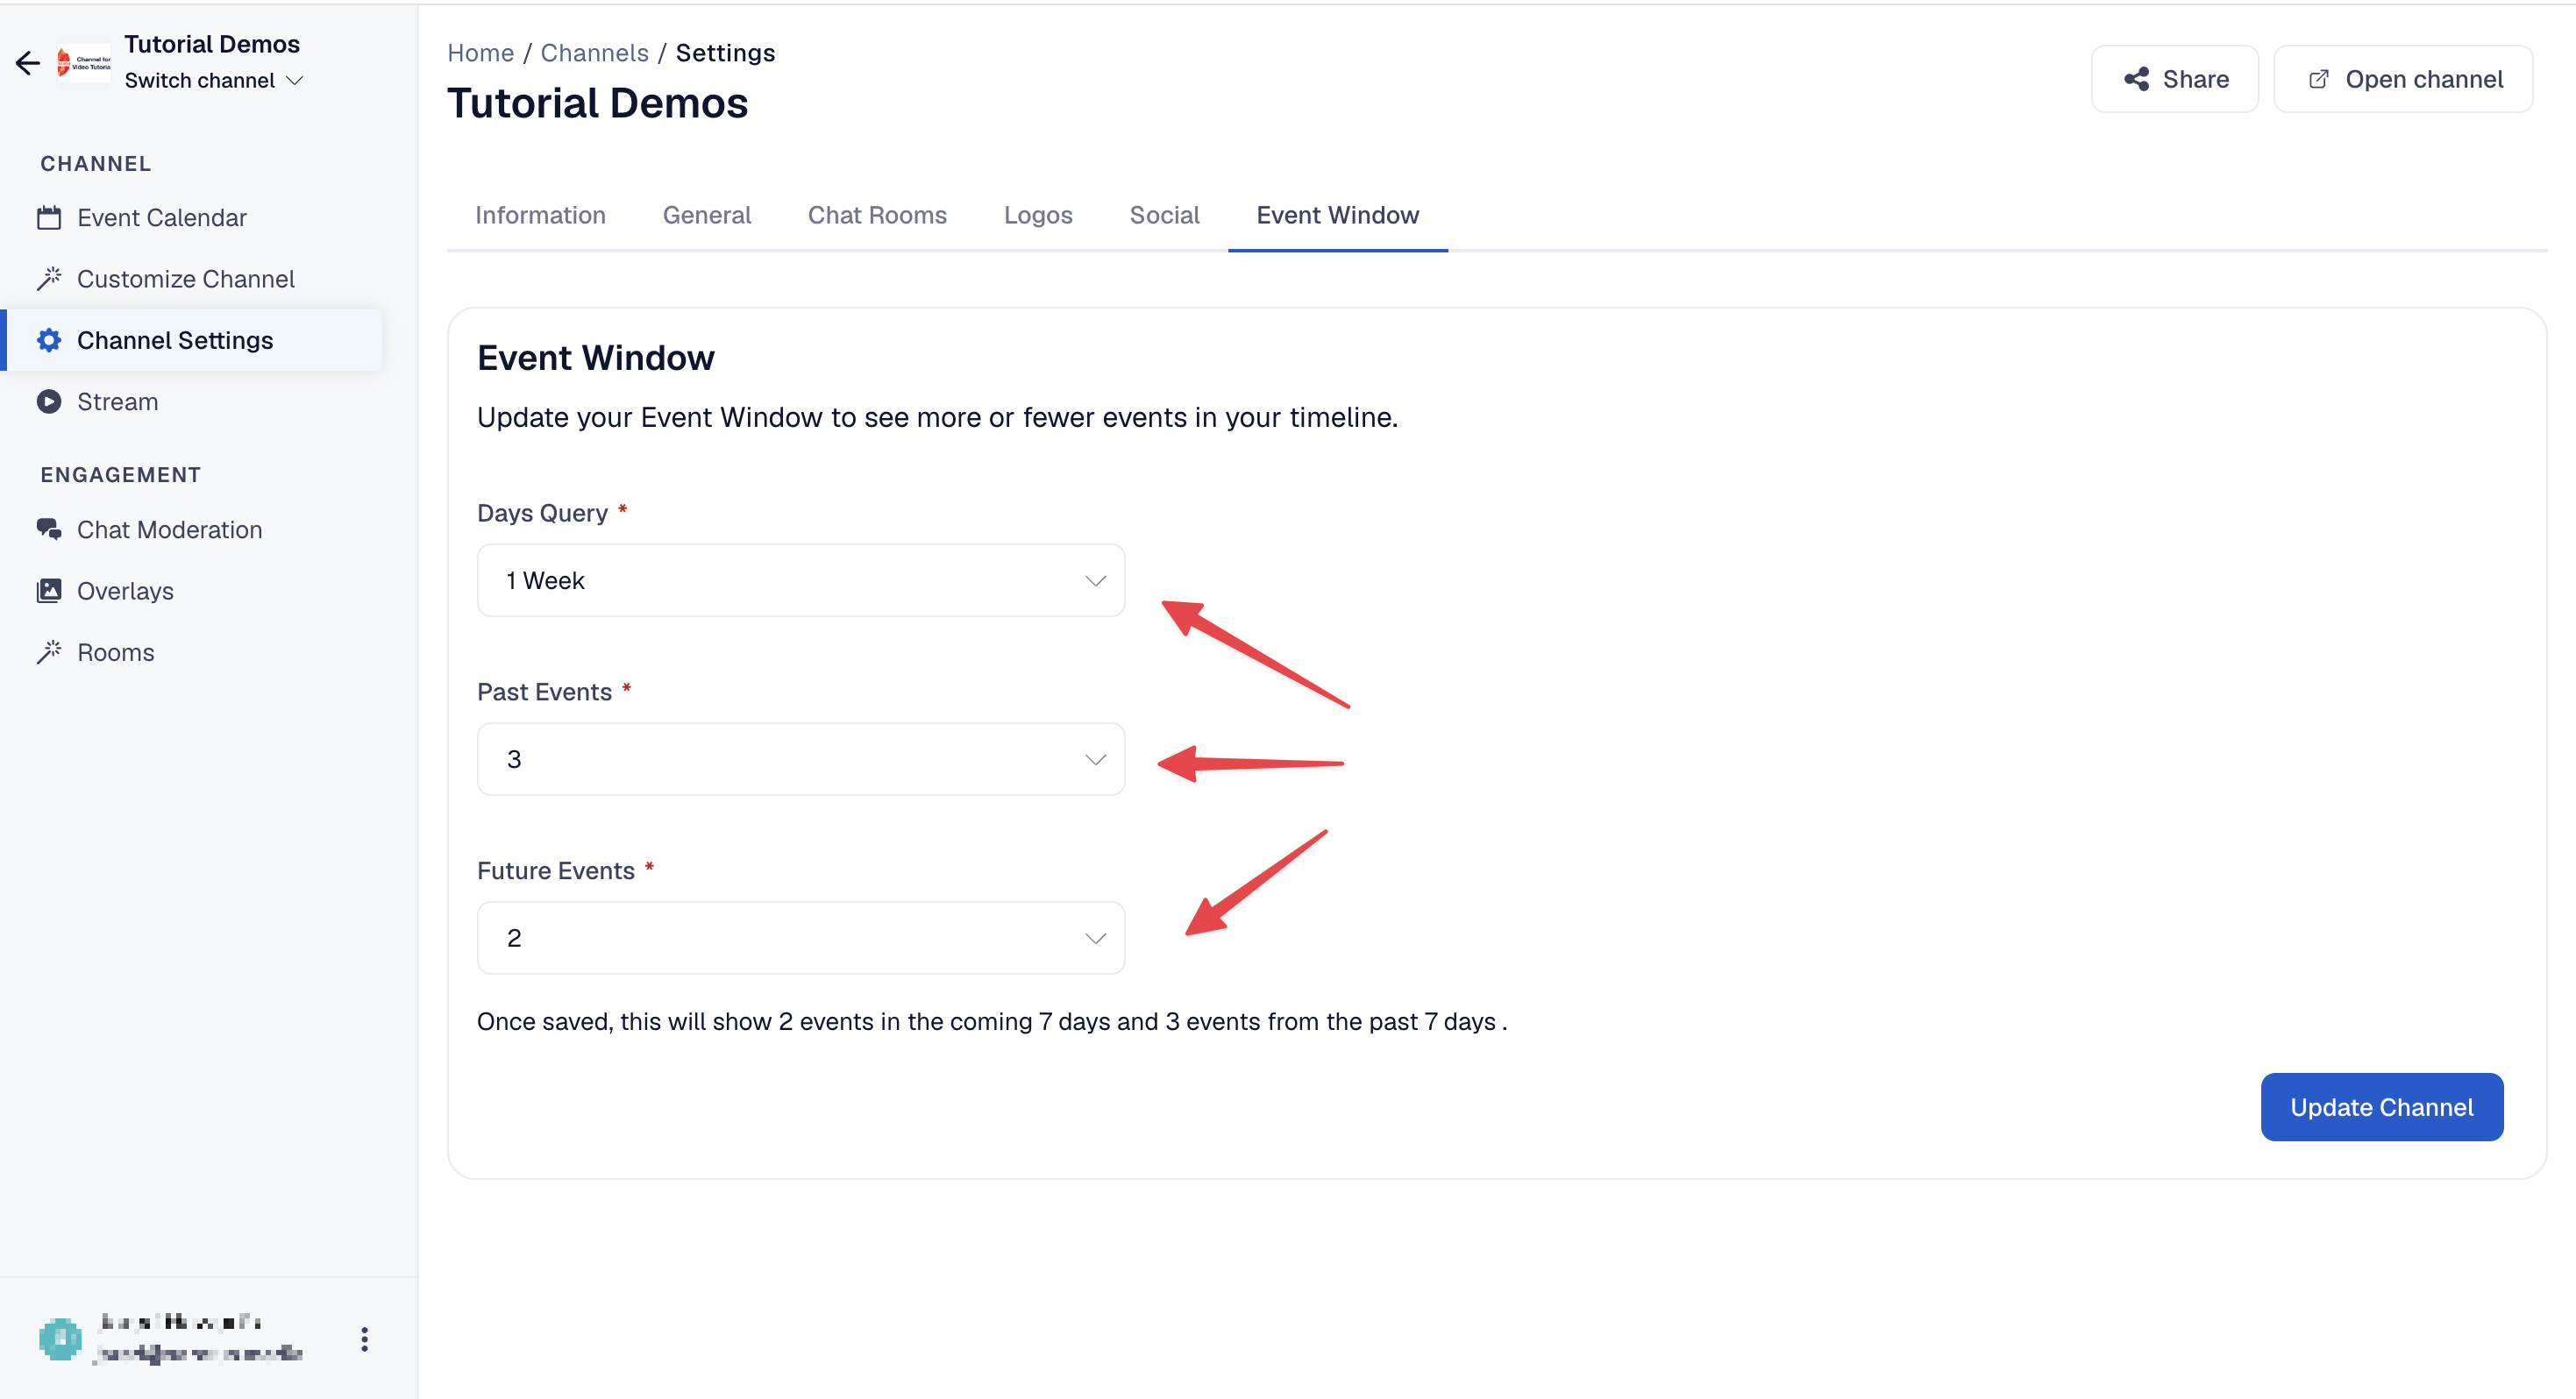Click the back arrow icon
This screenshot has width=2576, height=1399.
[x=27, y=63]
